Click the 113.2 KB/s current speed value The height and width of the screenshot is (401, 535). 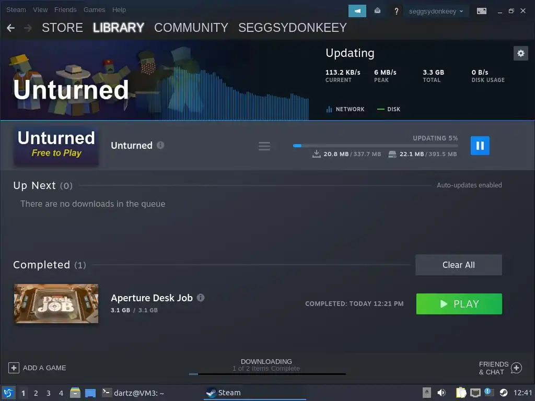coord(343,72)
